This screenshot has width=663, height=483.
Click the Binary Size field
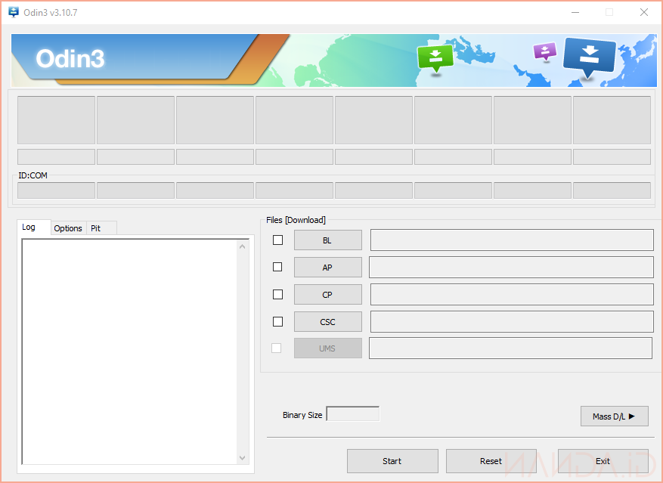[352, 414]
